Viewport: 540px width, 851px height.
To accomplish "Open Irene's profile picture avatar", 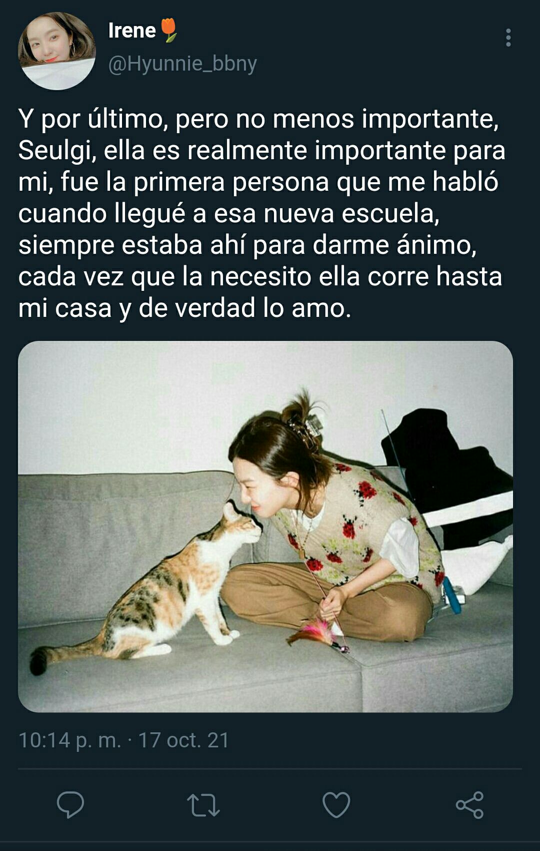I will point(57,51).
